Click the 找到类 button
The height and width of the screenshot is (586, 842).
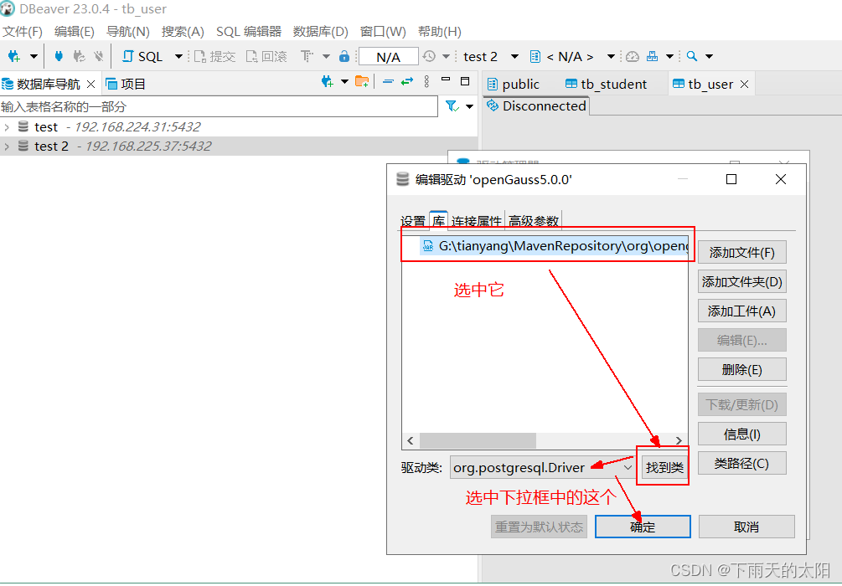(x=664, y=467)
